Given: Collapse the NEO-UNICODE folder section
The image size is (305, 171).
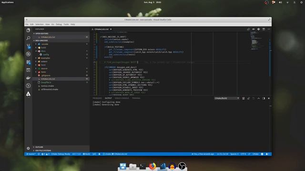Looking at the screenshot, I should click(61, 40).
